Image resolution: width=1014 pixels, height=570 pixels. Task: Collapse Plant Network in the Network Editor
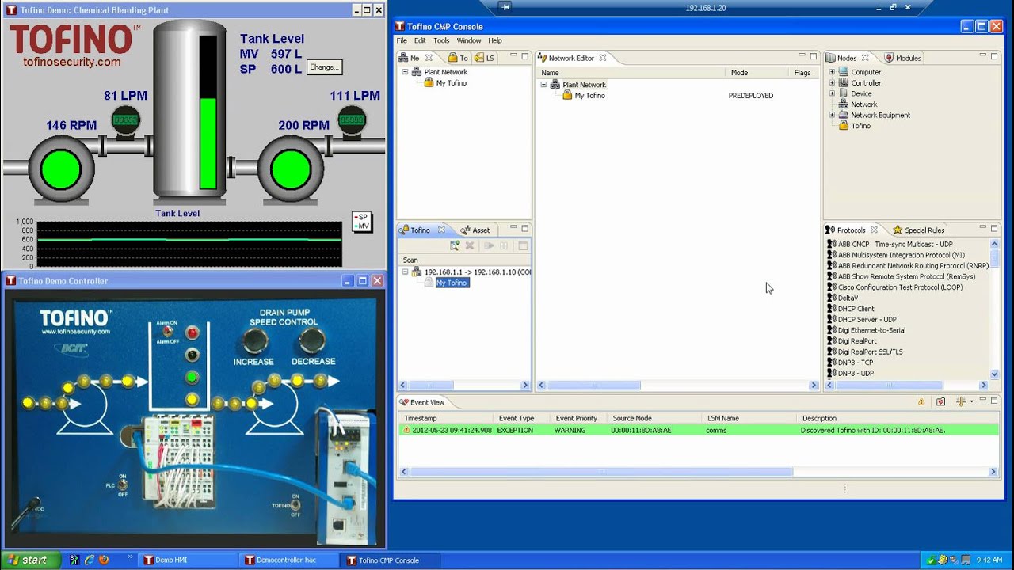tap(543, 85)
